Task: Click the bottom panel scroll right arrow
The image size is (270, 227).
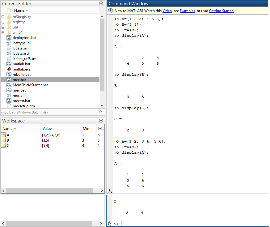Action: 101,223
